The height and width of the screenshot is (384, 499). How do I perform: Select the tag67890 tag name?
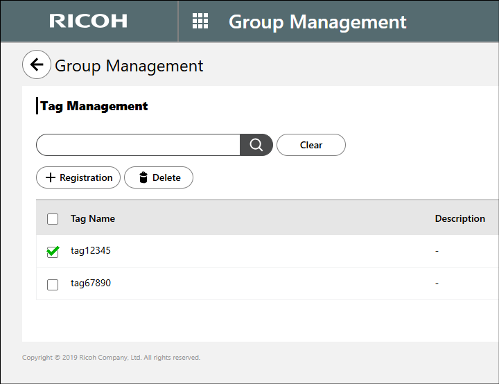pos(91,283)
